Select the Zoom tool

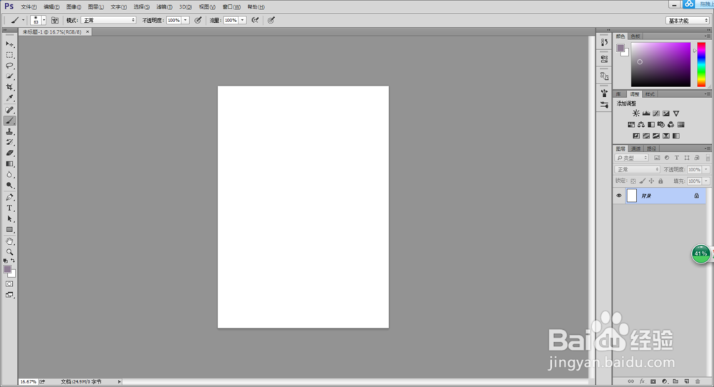tap(9, 252)
